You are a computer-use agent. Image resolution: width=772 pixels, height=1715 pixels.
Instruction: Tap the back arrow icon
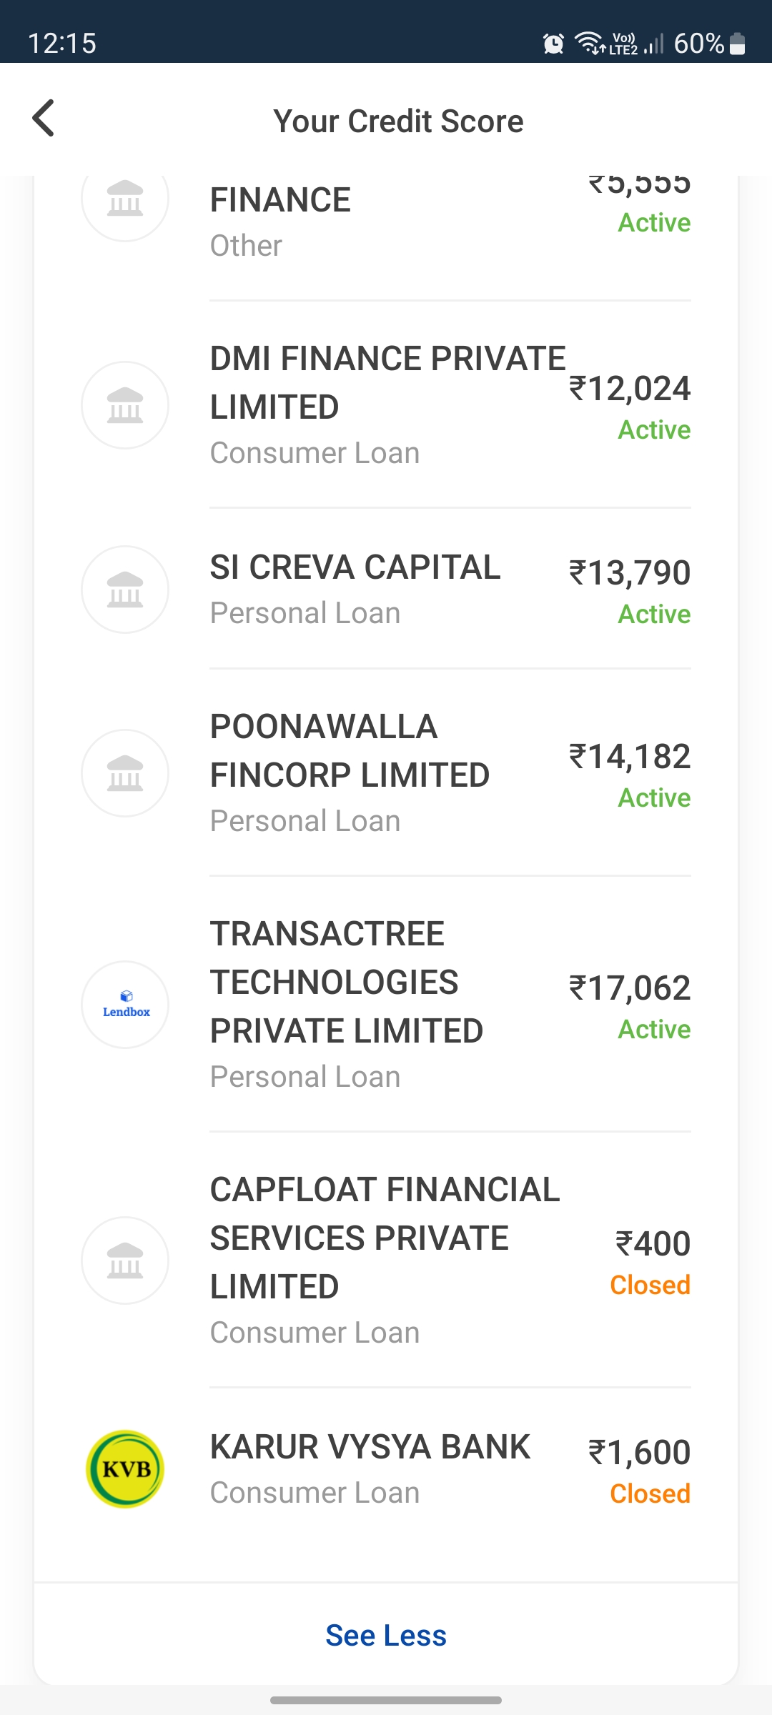coord(44,118)
